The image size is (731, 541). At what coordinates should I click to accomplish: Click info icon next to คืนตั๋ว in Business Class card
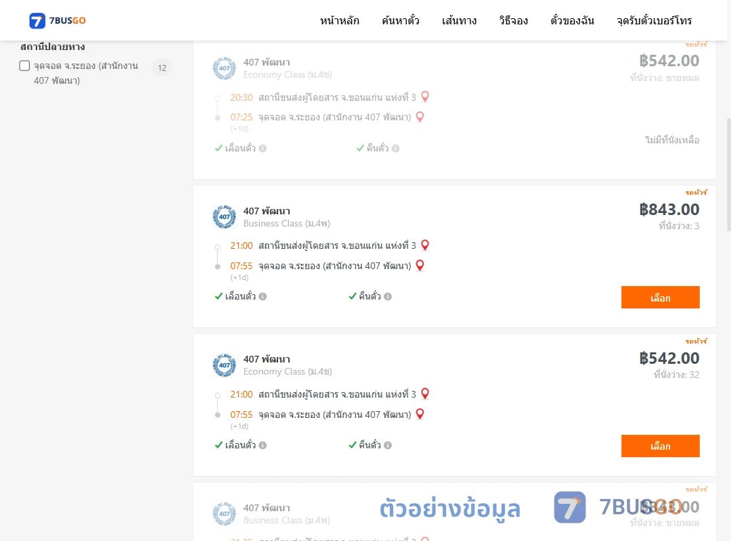click(388, 296)
